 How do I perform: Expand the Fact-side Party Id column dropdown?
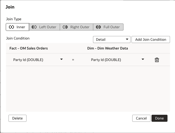pyautogui.click(x=61, y=59)
